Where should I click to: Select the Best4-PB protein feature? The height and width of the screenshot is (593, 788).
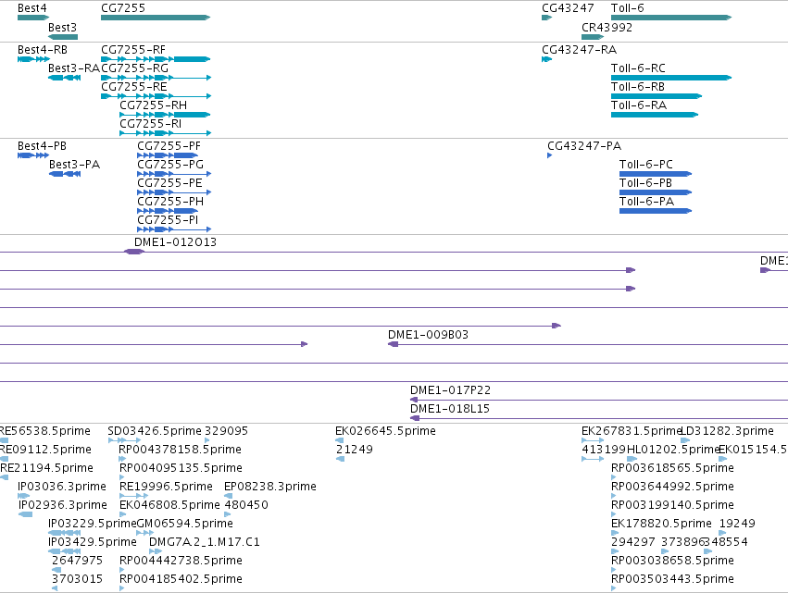pyautogui.click(x=33, y=155)
